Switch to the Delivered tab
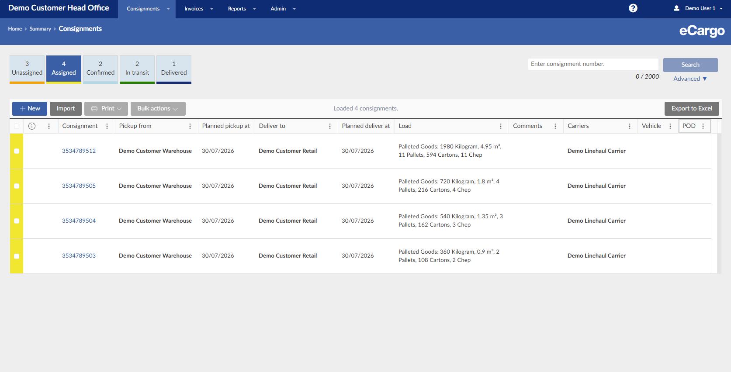 [x=174, y=69]
